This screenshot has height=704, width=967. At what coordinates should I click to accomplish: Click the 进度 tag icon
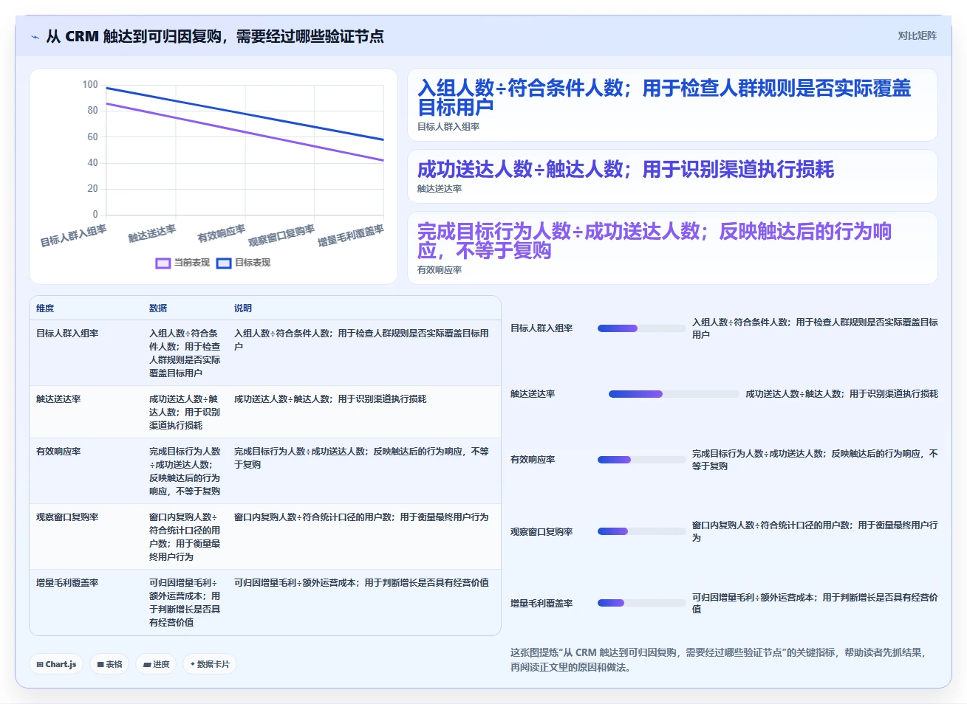pos(147,664)
